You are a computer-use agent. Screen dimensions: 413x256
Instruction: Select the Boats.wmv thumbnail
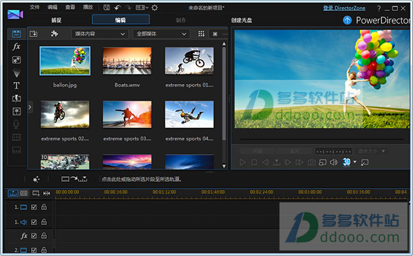point(127,61)
